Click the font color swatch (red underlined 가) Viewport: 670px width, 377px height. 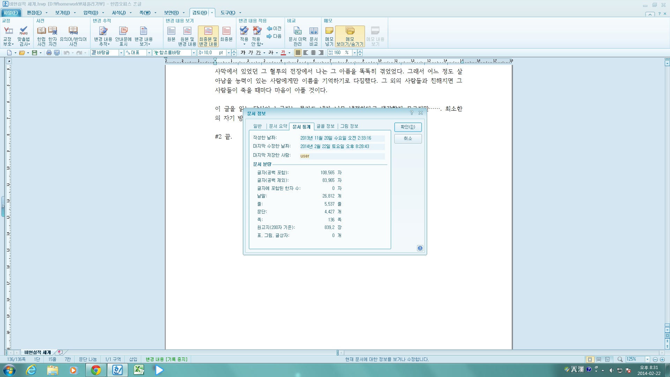(283, 53)
